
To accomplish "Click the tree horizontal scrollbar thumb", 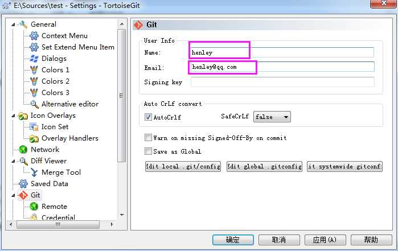I will pyautogui.click(x=58, y=224).
